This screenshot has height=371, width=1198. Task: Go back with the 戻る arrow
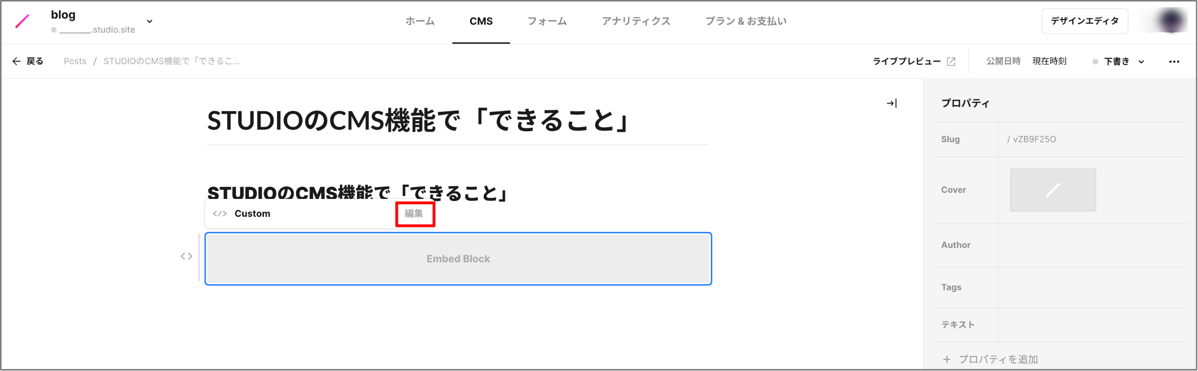pyautogui.click(x=28, y=61)
